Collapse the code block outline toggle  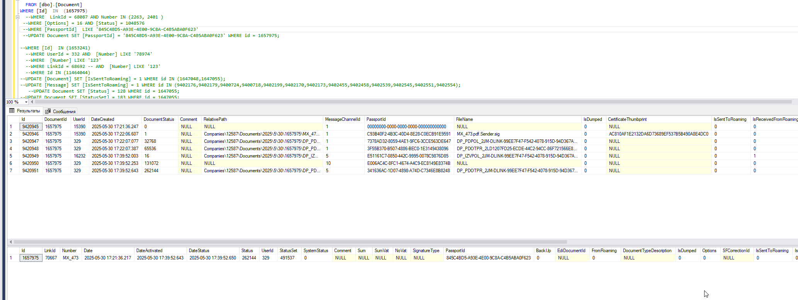(x=17, y=17)
